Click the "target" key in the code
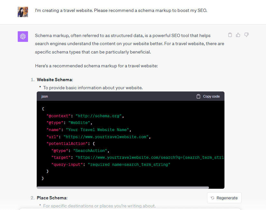This screenshot has height=210, width=266. point(61,157)
